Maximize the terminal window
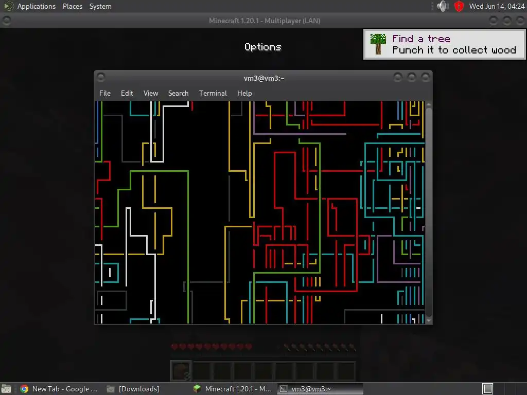 coord(411,78)
